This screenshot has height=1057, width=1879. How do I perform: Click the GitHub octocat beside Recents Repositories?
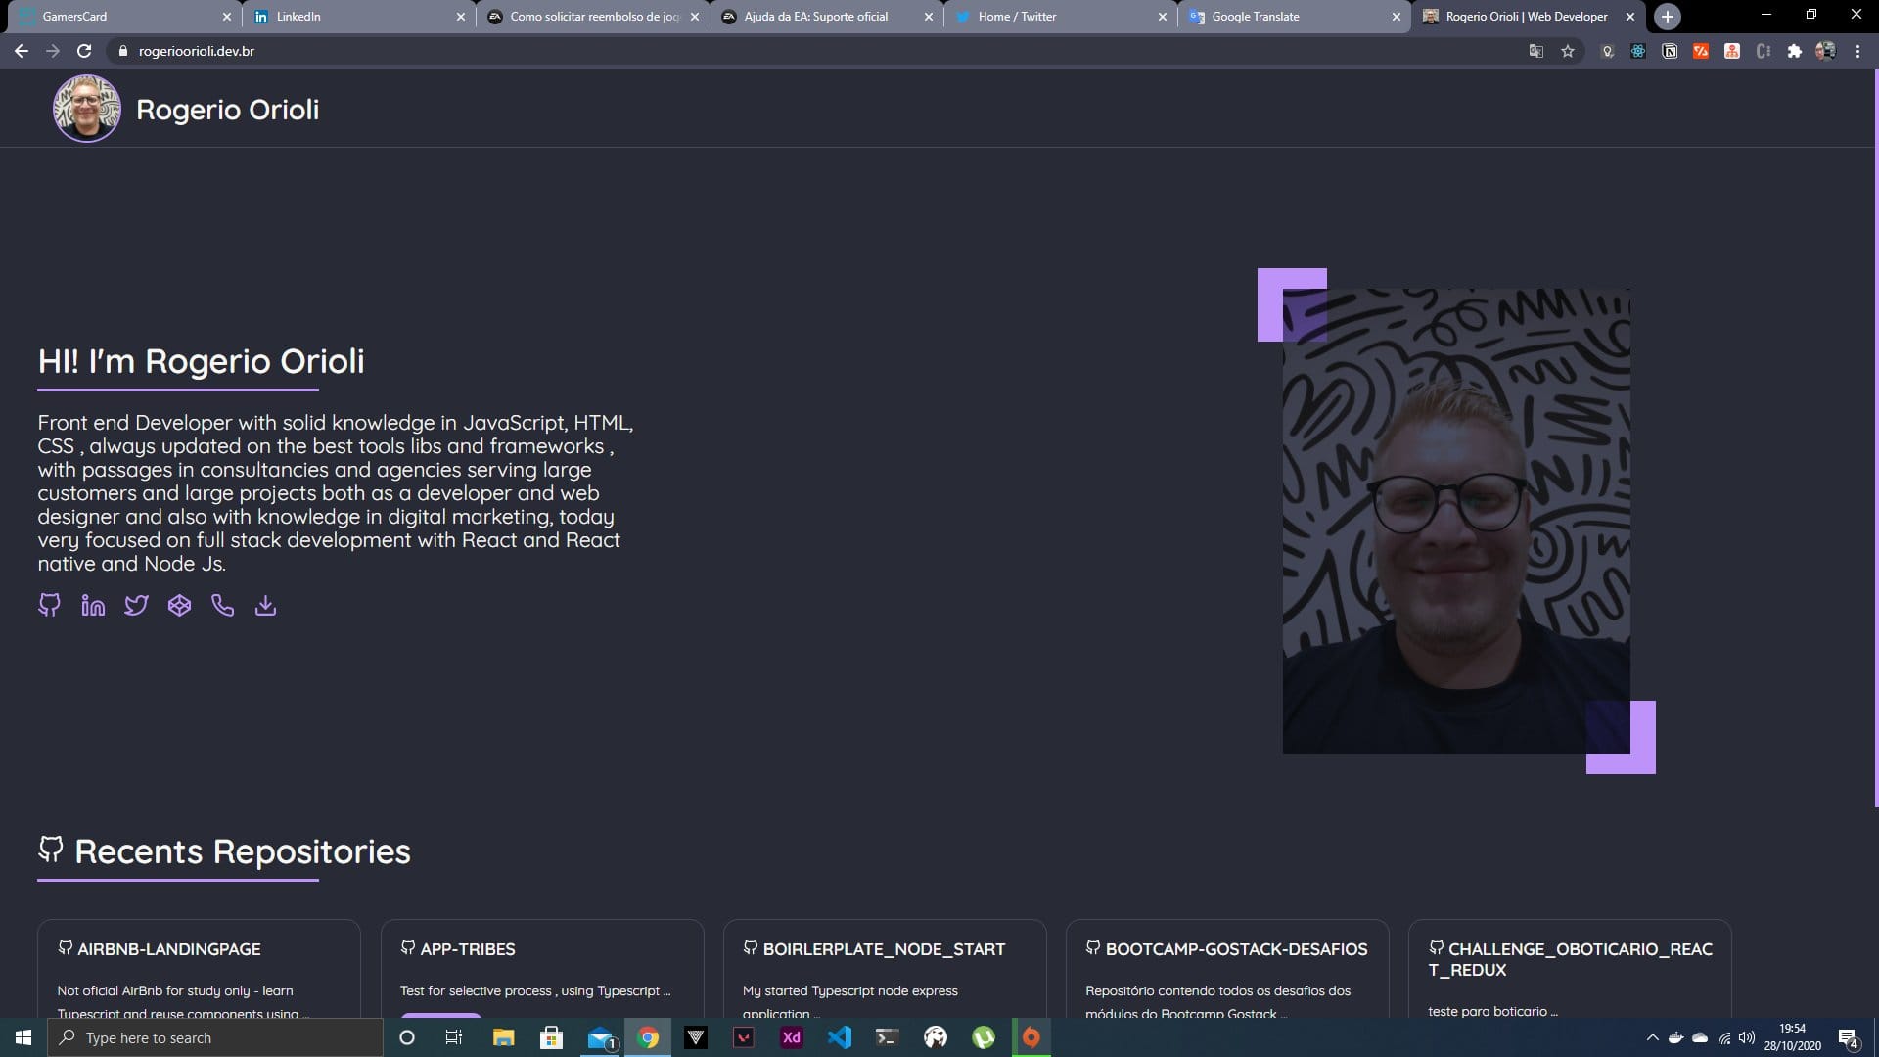(x=50, y=850)
